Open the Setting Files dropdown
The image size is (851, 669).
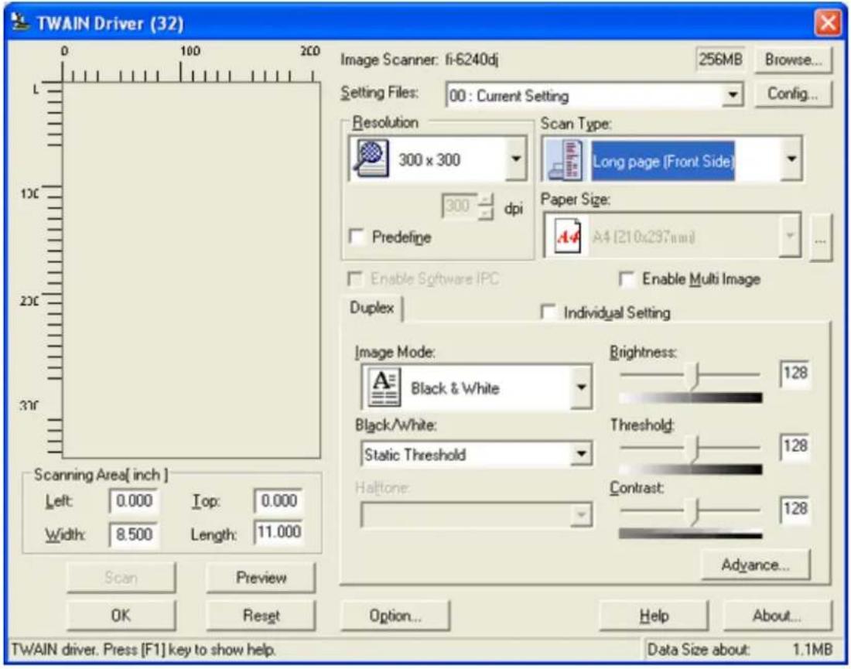click(x=732, y=95)
